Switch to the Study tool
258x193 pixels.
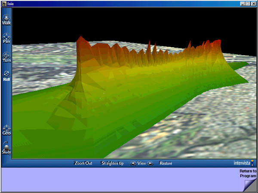(x=6, y=148)
